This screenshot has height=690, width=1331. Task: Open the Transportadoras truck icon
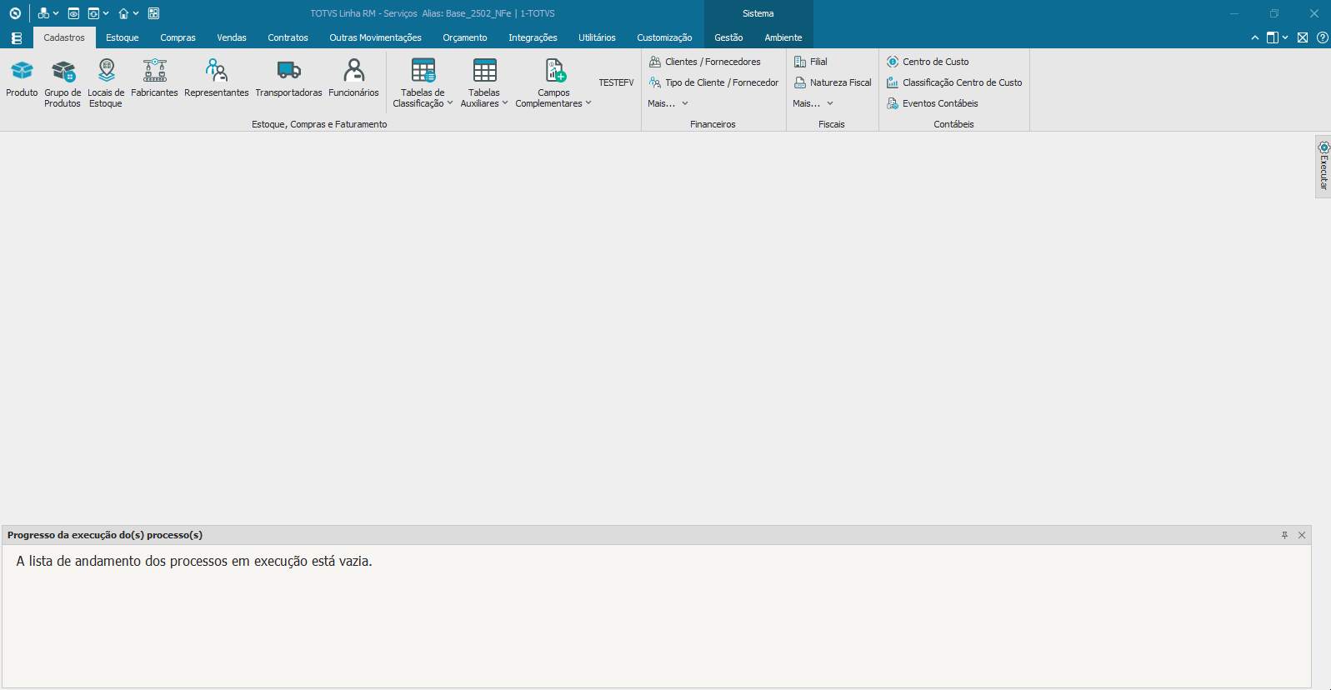288,78
